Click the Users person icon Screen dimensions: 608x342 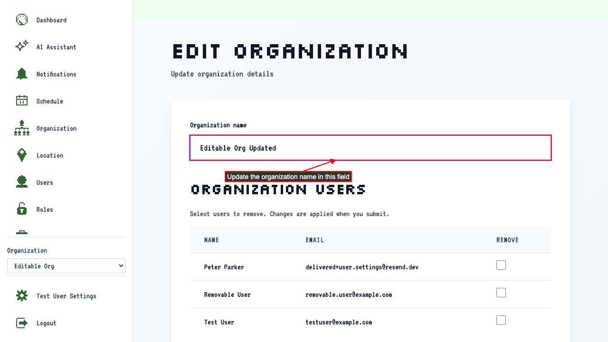point(22,182)
